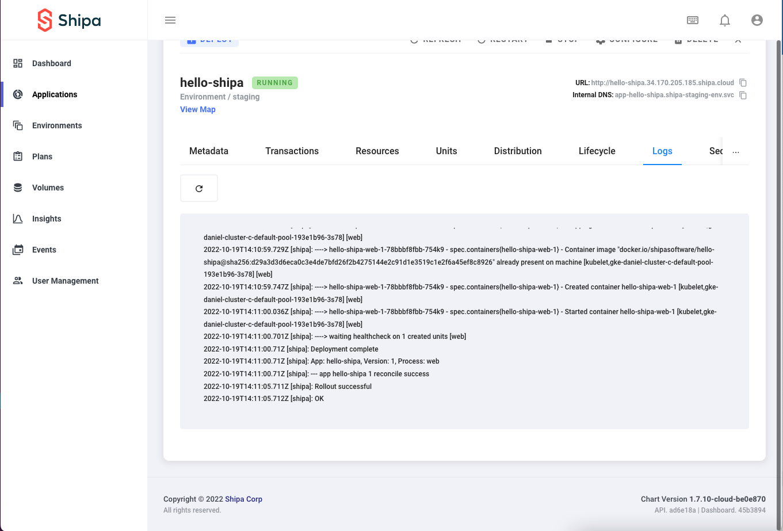The image size is (783, 531).
Task: Switch to the Transactions tab
Action: point(292,151)
